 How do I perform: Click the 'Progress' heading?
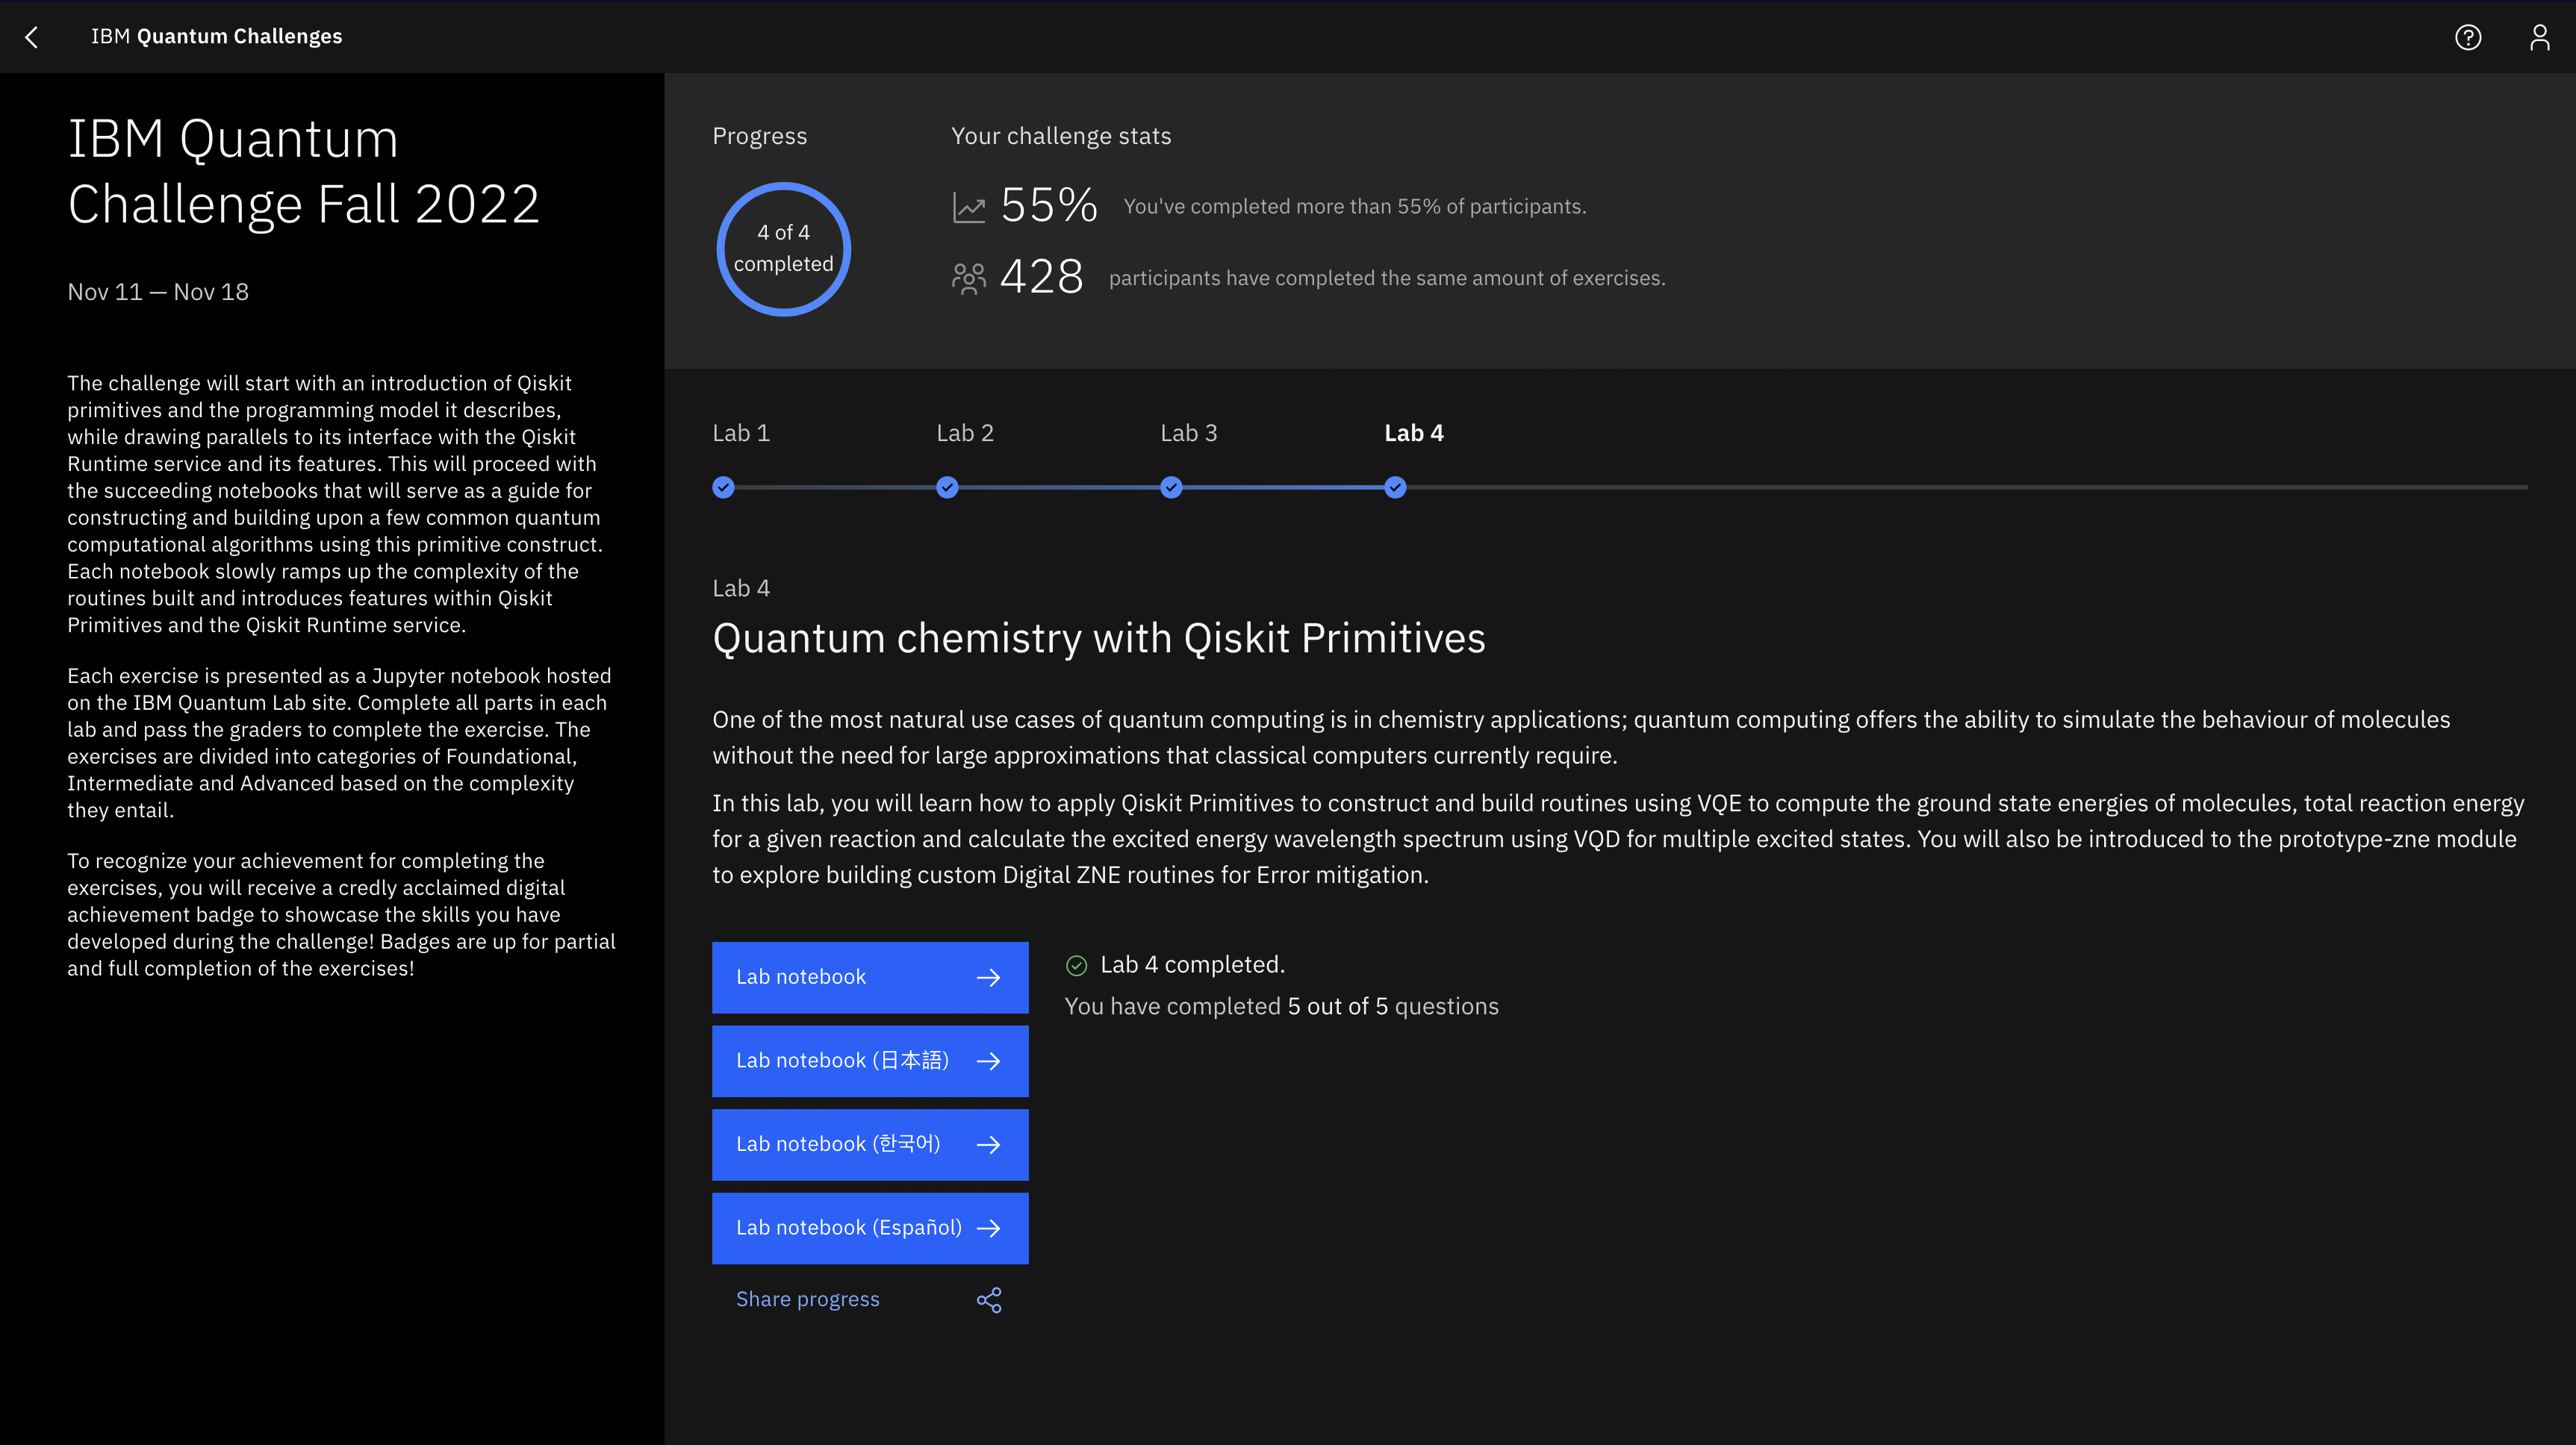tap(759, 136)
